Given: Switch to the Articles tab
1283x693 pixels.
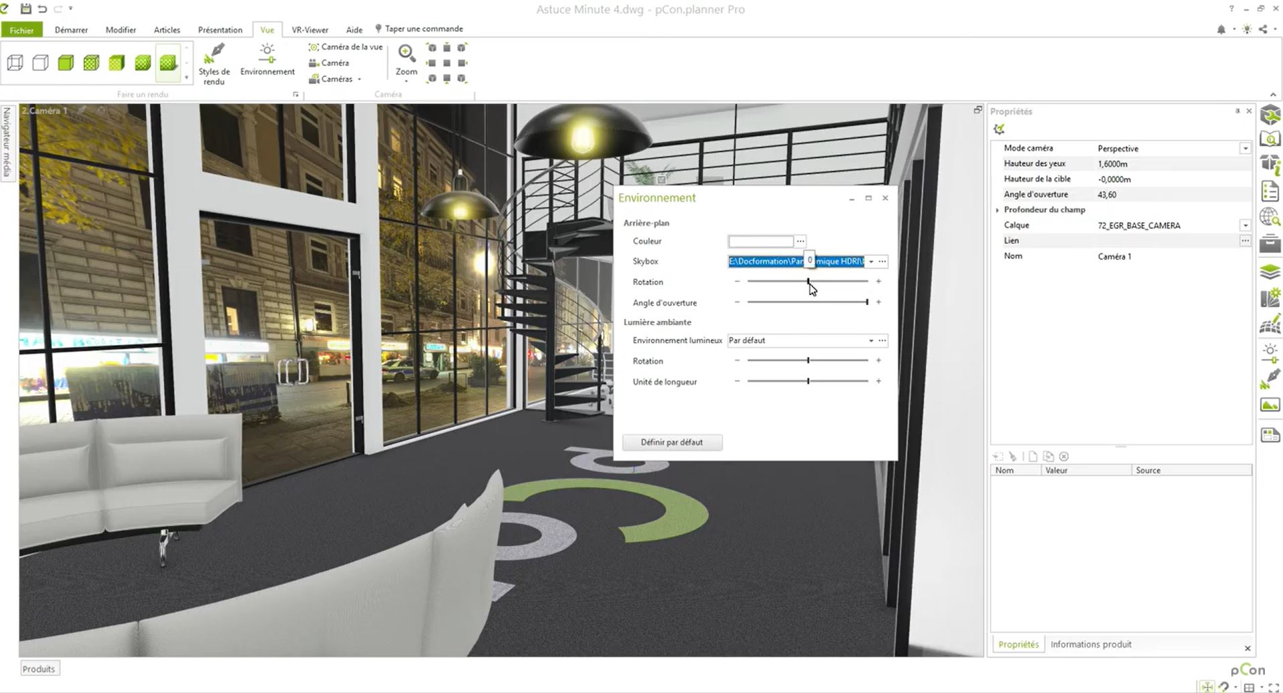Looking at the screenshot, I should click(x=167, y=29).
